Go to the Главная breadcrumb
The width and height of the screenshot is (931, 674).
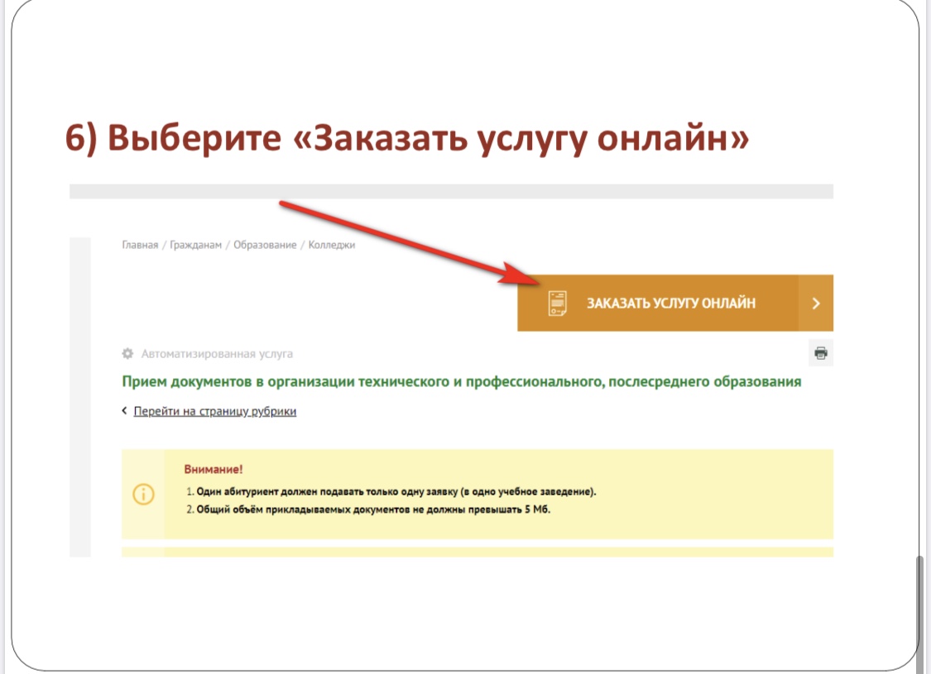[140, 245]
